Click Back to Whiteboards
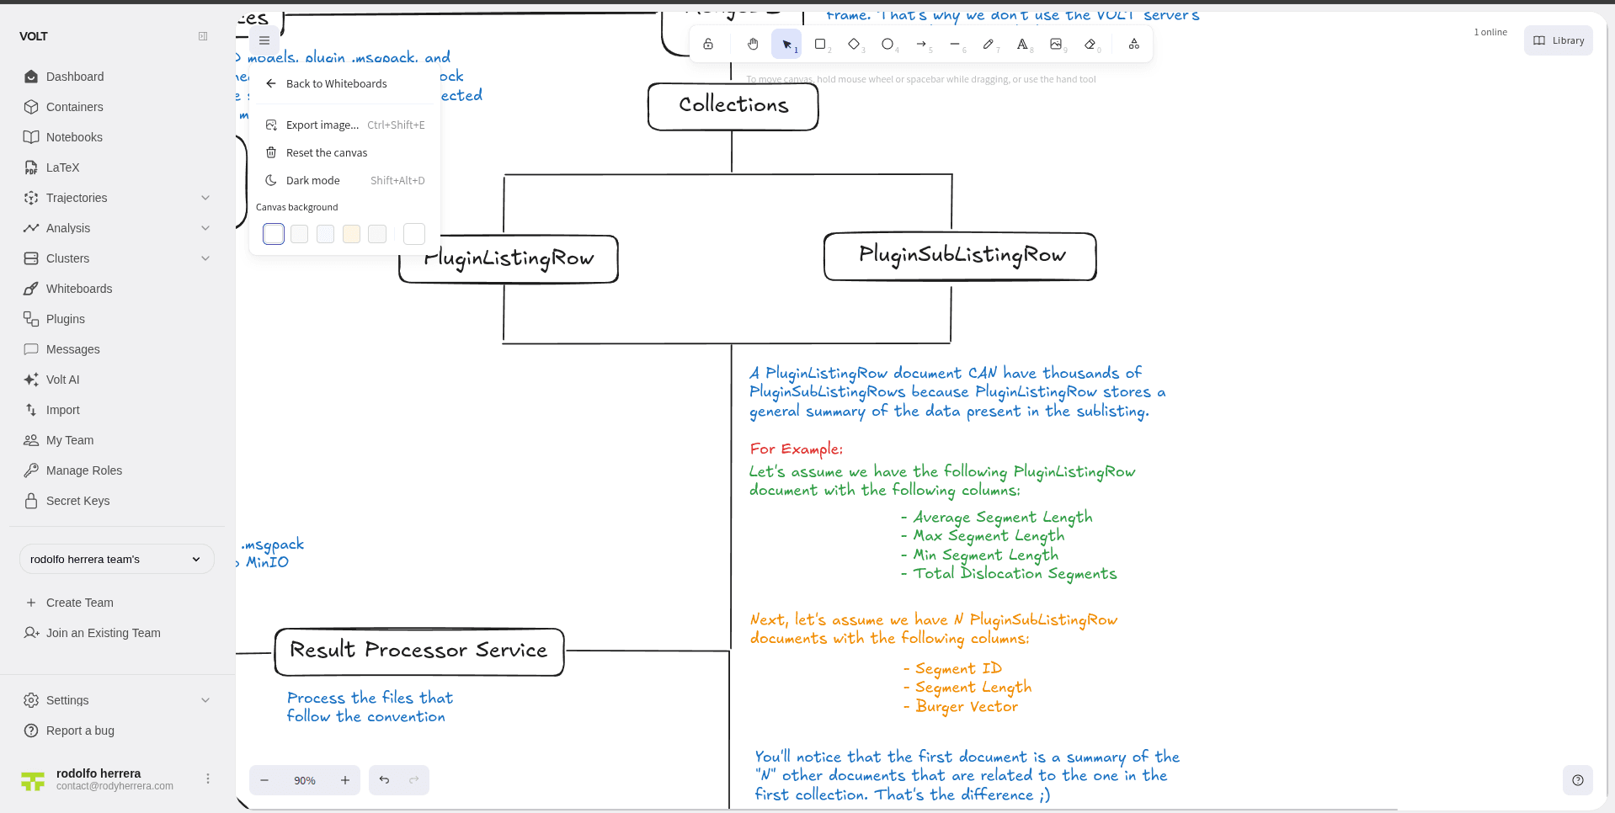Viewport: 1615px width, 813px height. coord(336,83)
